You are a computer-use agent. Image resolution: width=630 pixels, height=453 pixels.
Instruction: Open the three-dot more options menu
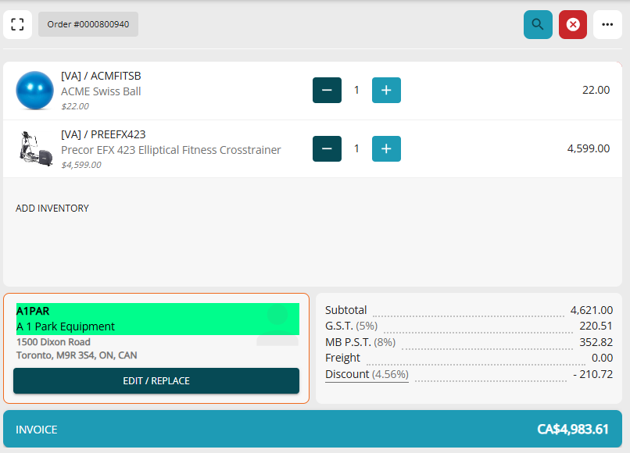pyautogui.click(x=607, y=24)
